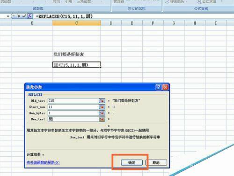
Task: Collapse dialog via Start_num range selector icon
Action: coord(102,107)
